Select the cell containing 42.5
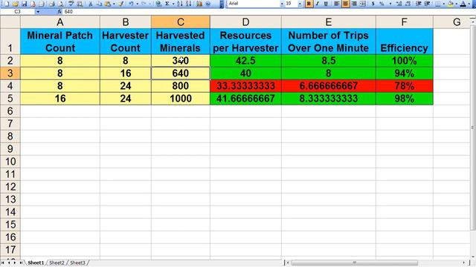The height and width of the screenshot is (267, 476). 245,61
